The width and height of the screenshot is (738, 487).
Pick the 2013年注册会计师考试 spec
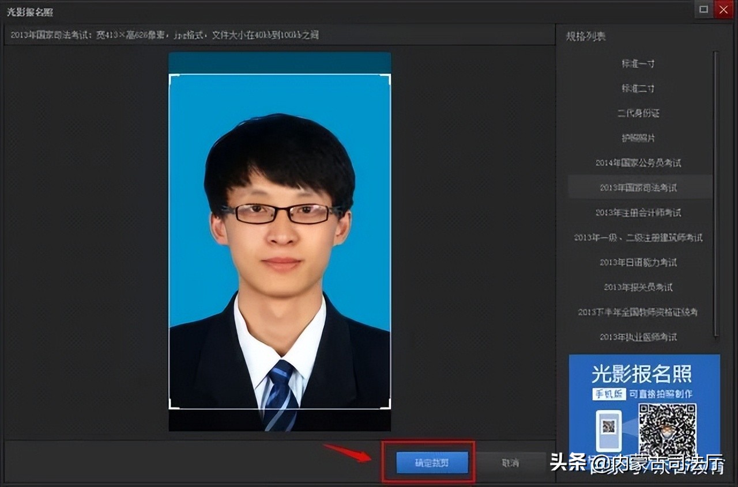click(x=640, y=212)
